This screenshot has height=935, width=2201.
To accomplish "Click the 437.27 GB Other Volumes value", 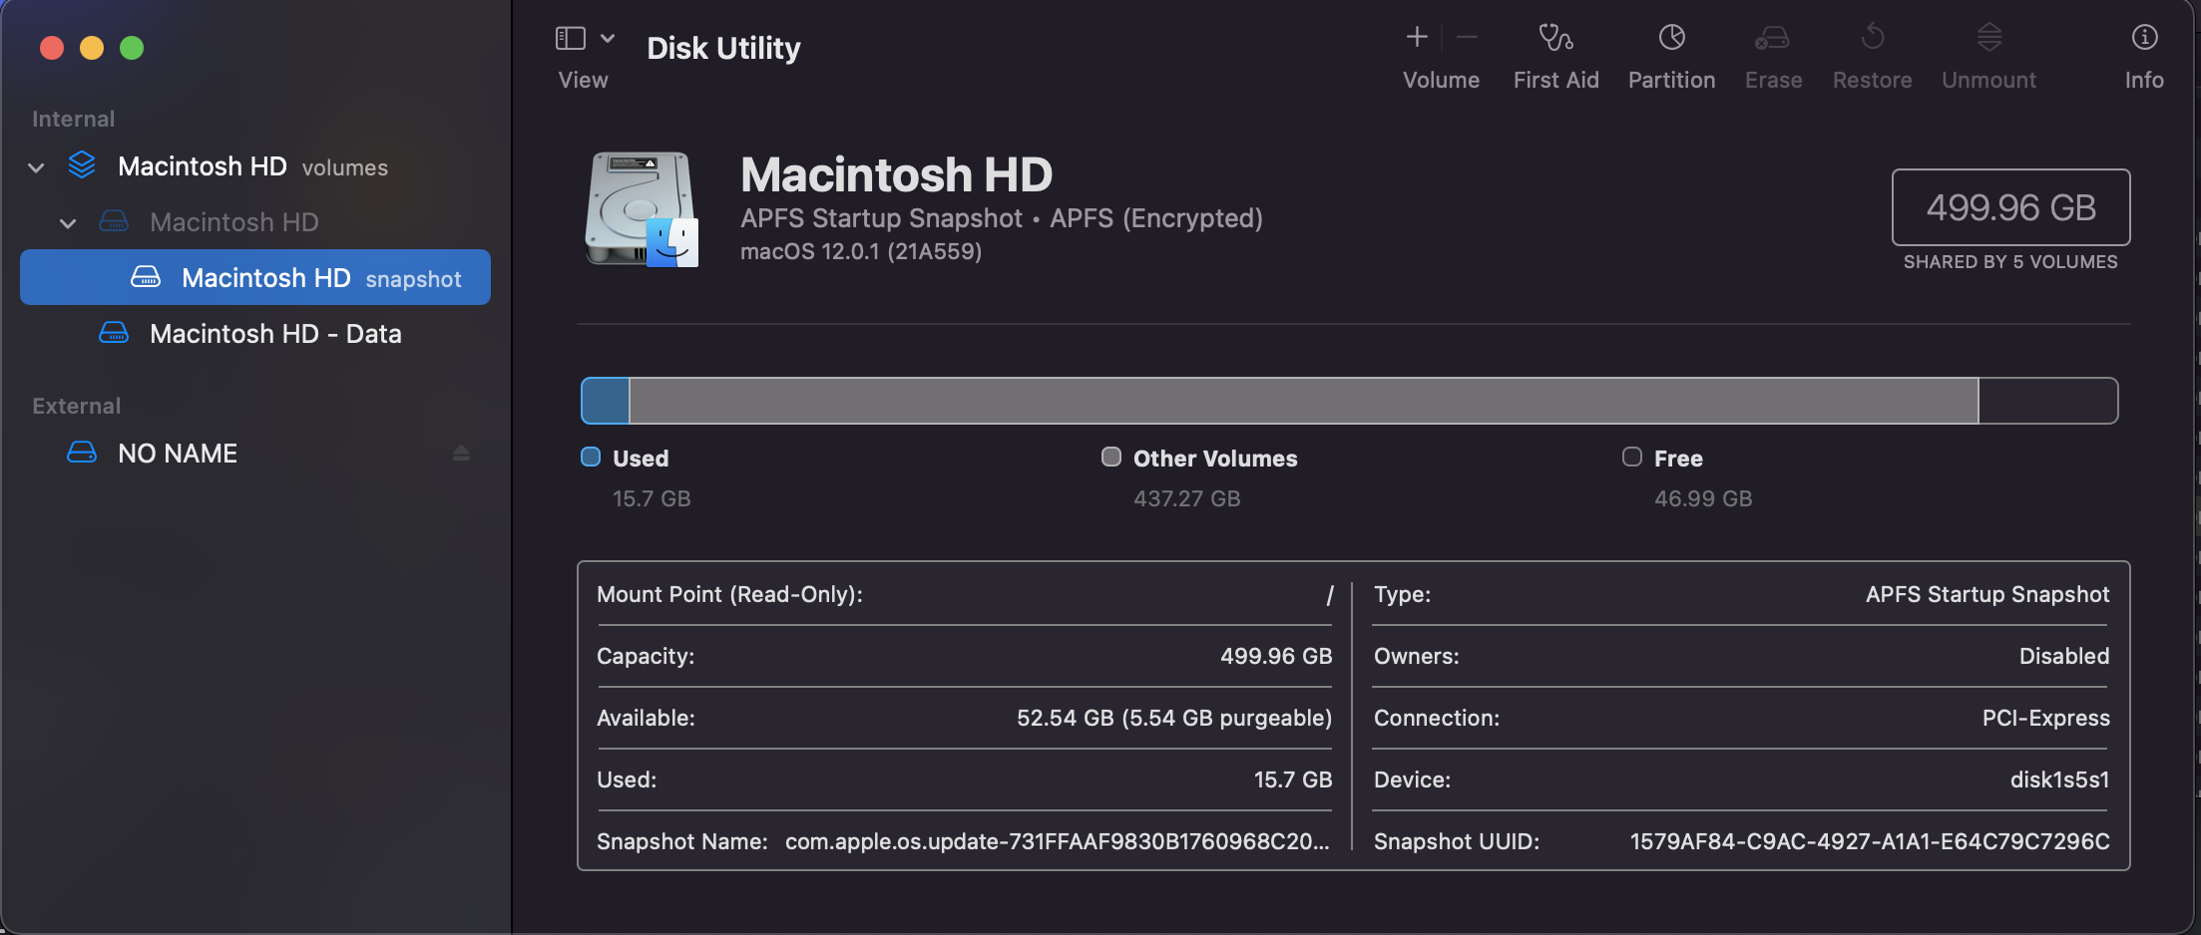I will [1187, 498].
